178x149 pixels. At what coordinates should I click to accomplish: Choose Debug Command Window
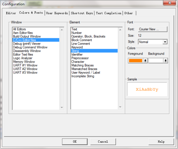point(36,47)
